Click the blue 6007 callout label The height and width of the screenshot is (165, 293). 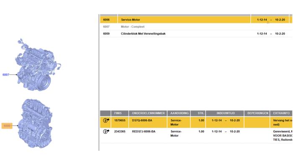[x=6, y=75]
